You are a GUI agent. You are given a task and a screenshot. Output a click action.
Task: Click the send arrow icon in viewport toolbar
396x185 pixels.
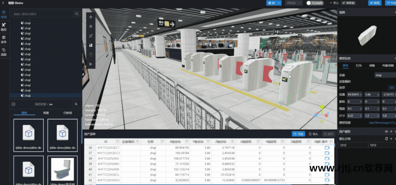tap(91, 64)
